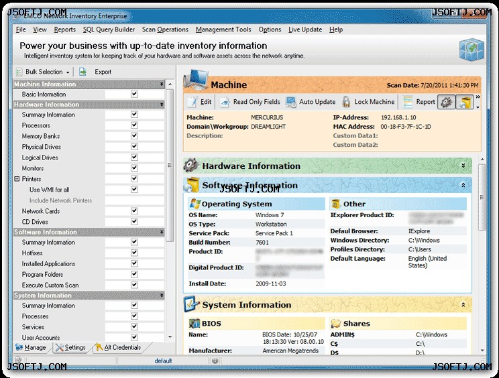
Task: Collapse the Software Information group in left panel
Action: click(162, 232)
